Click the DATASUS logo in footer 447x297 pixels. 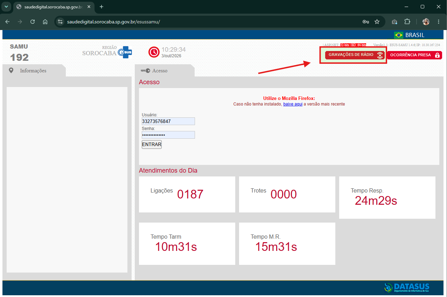point(407,288)
